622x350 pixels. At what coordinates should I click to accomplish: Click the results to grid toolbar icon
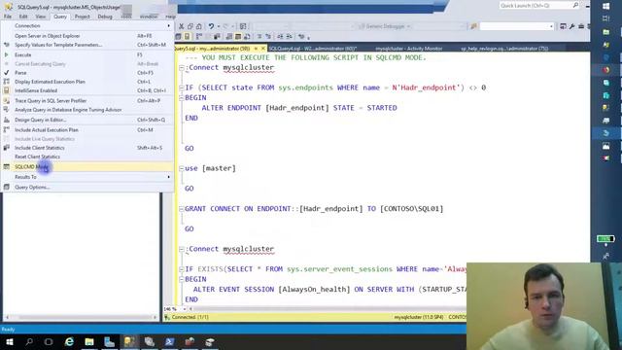(x=237, y=37)
